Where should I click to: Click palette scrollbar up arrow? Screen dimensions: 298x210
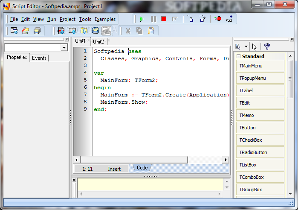[x=290, y=56]
